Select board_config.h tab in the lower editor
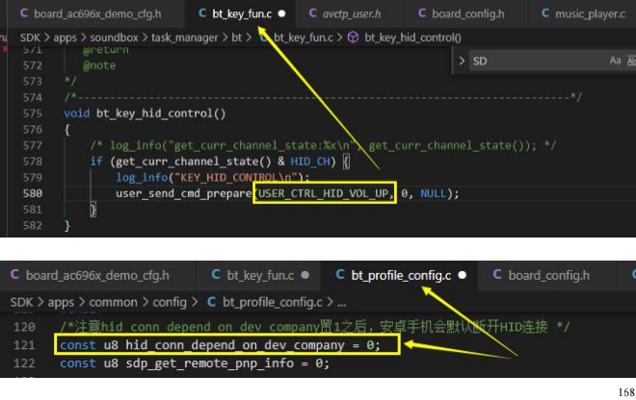 tap(549, 275)
